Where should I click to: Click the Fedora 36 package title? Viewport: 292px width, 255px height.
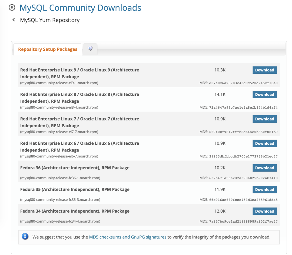[x=75, y=168]
